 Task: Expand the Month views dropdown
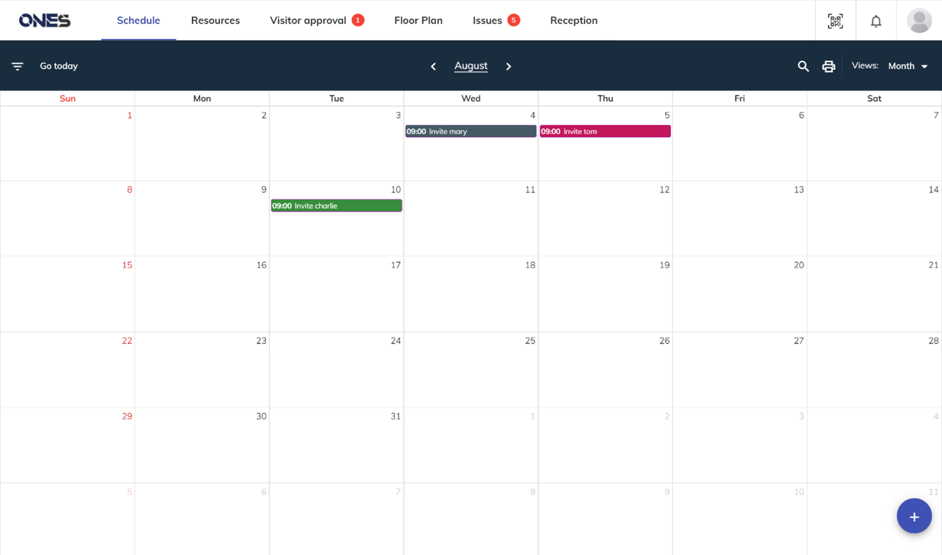[908, 66]
